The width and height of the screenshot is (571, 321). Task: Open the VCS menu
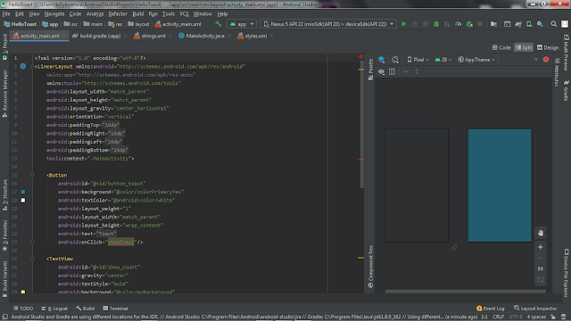click(x=184, y=14)
